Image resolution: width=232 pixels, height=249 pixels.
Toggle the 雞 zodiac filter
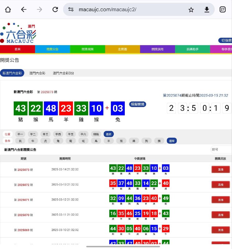(134, 141)
